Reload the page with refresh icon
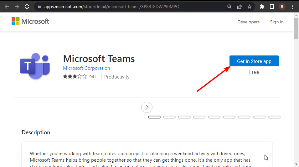This screenshot has height=167, width=299. coord(27,6)
